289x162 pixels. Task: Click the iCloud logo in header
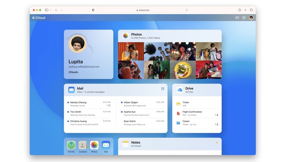pyautogui.click(x=39, y=18)
